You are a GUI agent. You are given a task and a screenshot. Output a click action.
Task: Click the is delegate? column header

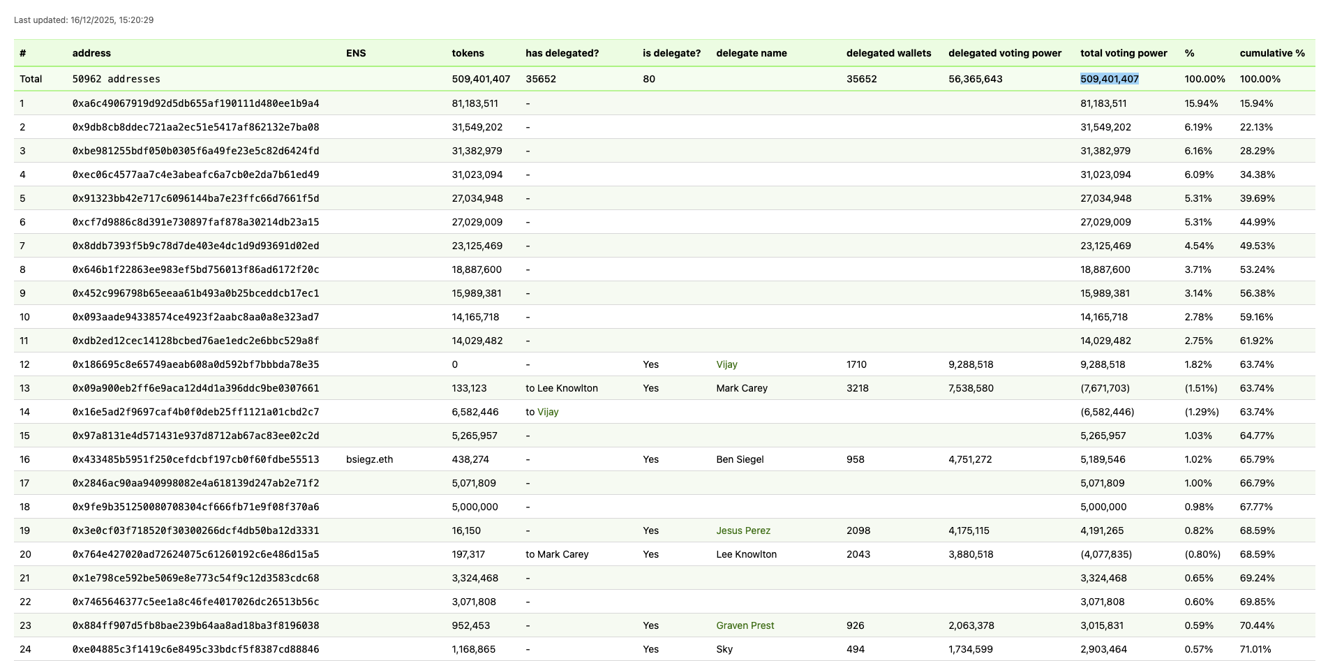tap(671, 53)
